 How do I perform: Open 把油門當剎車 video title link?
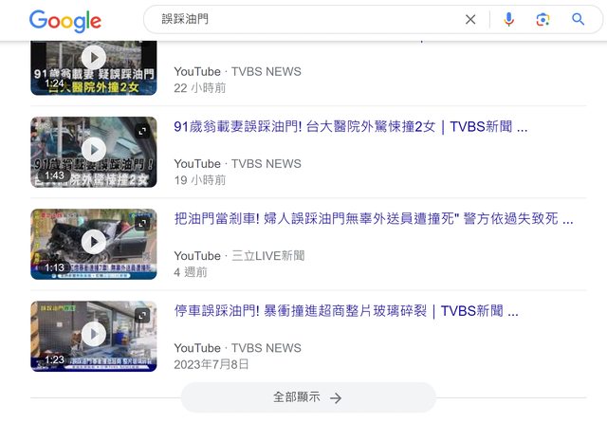click(x=373, y=219)
